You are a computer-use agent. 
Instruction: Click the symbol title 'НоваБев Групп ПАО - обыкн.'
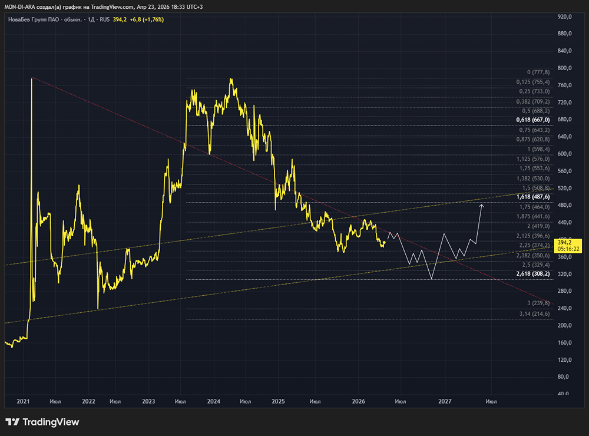point(45,19)
